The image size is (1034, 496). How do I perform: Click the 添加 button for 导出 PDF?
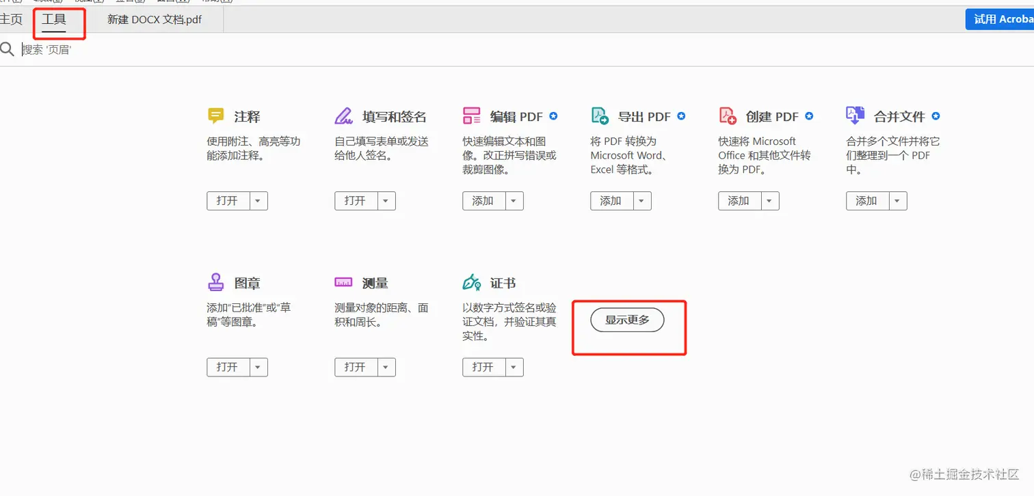[611, 201]
